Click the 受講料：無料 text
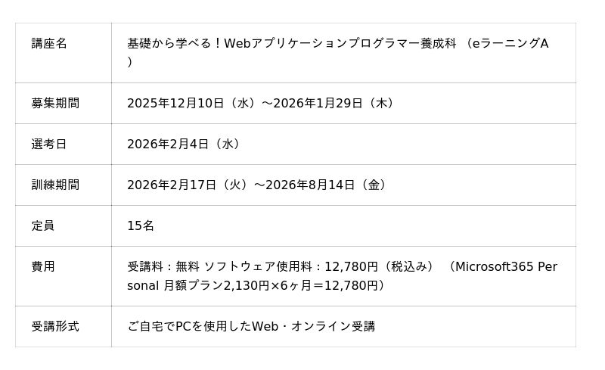 pos(163,266)
